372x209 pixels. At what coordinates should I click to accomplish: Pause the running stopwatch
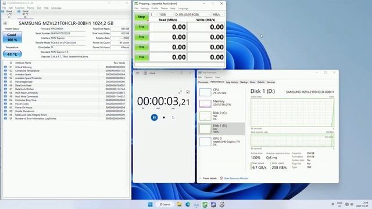154,117
